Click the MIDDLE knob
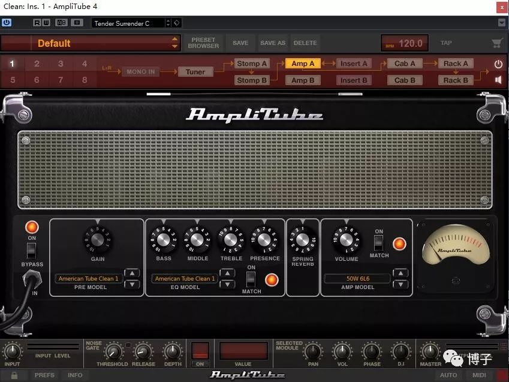Viewport: 509px width, 382px height. tap(197, 240)
